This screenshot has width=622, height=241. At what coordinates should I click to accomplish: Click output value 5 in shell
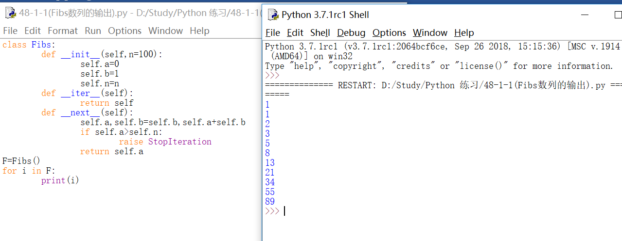[267, 144]
